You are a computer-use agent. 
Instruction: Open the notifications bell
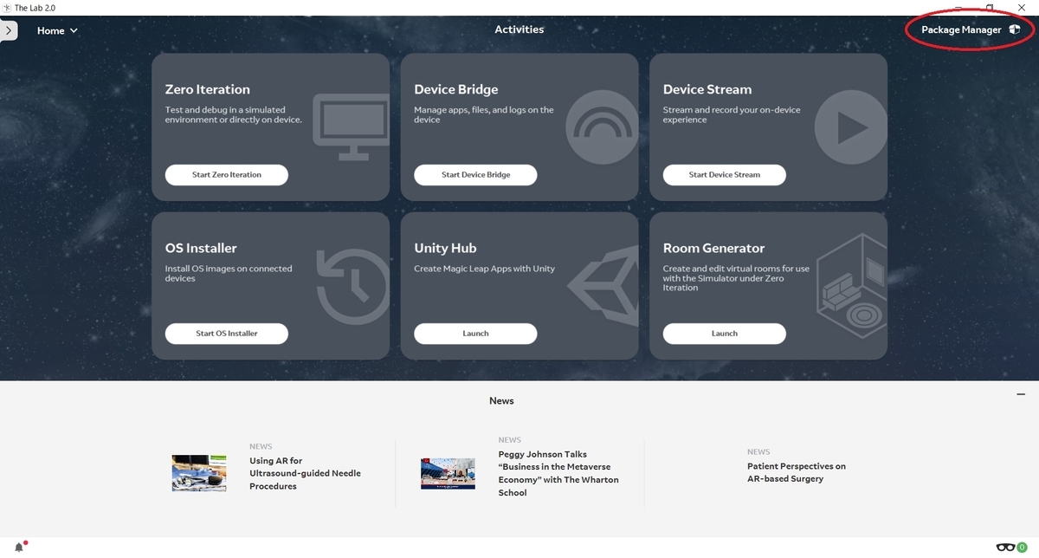(x=19, y=547)
